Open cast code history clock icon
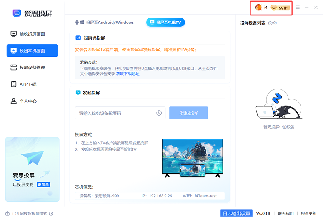This screenshot has height=220, width=323. tap(159, 113)
